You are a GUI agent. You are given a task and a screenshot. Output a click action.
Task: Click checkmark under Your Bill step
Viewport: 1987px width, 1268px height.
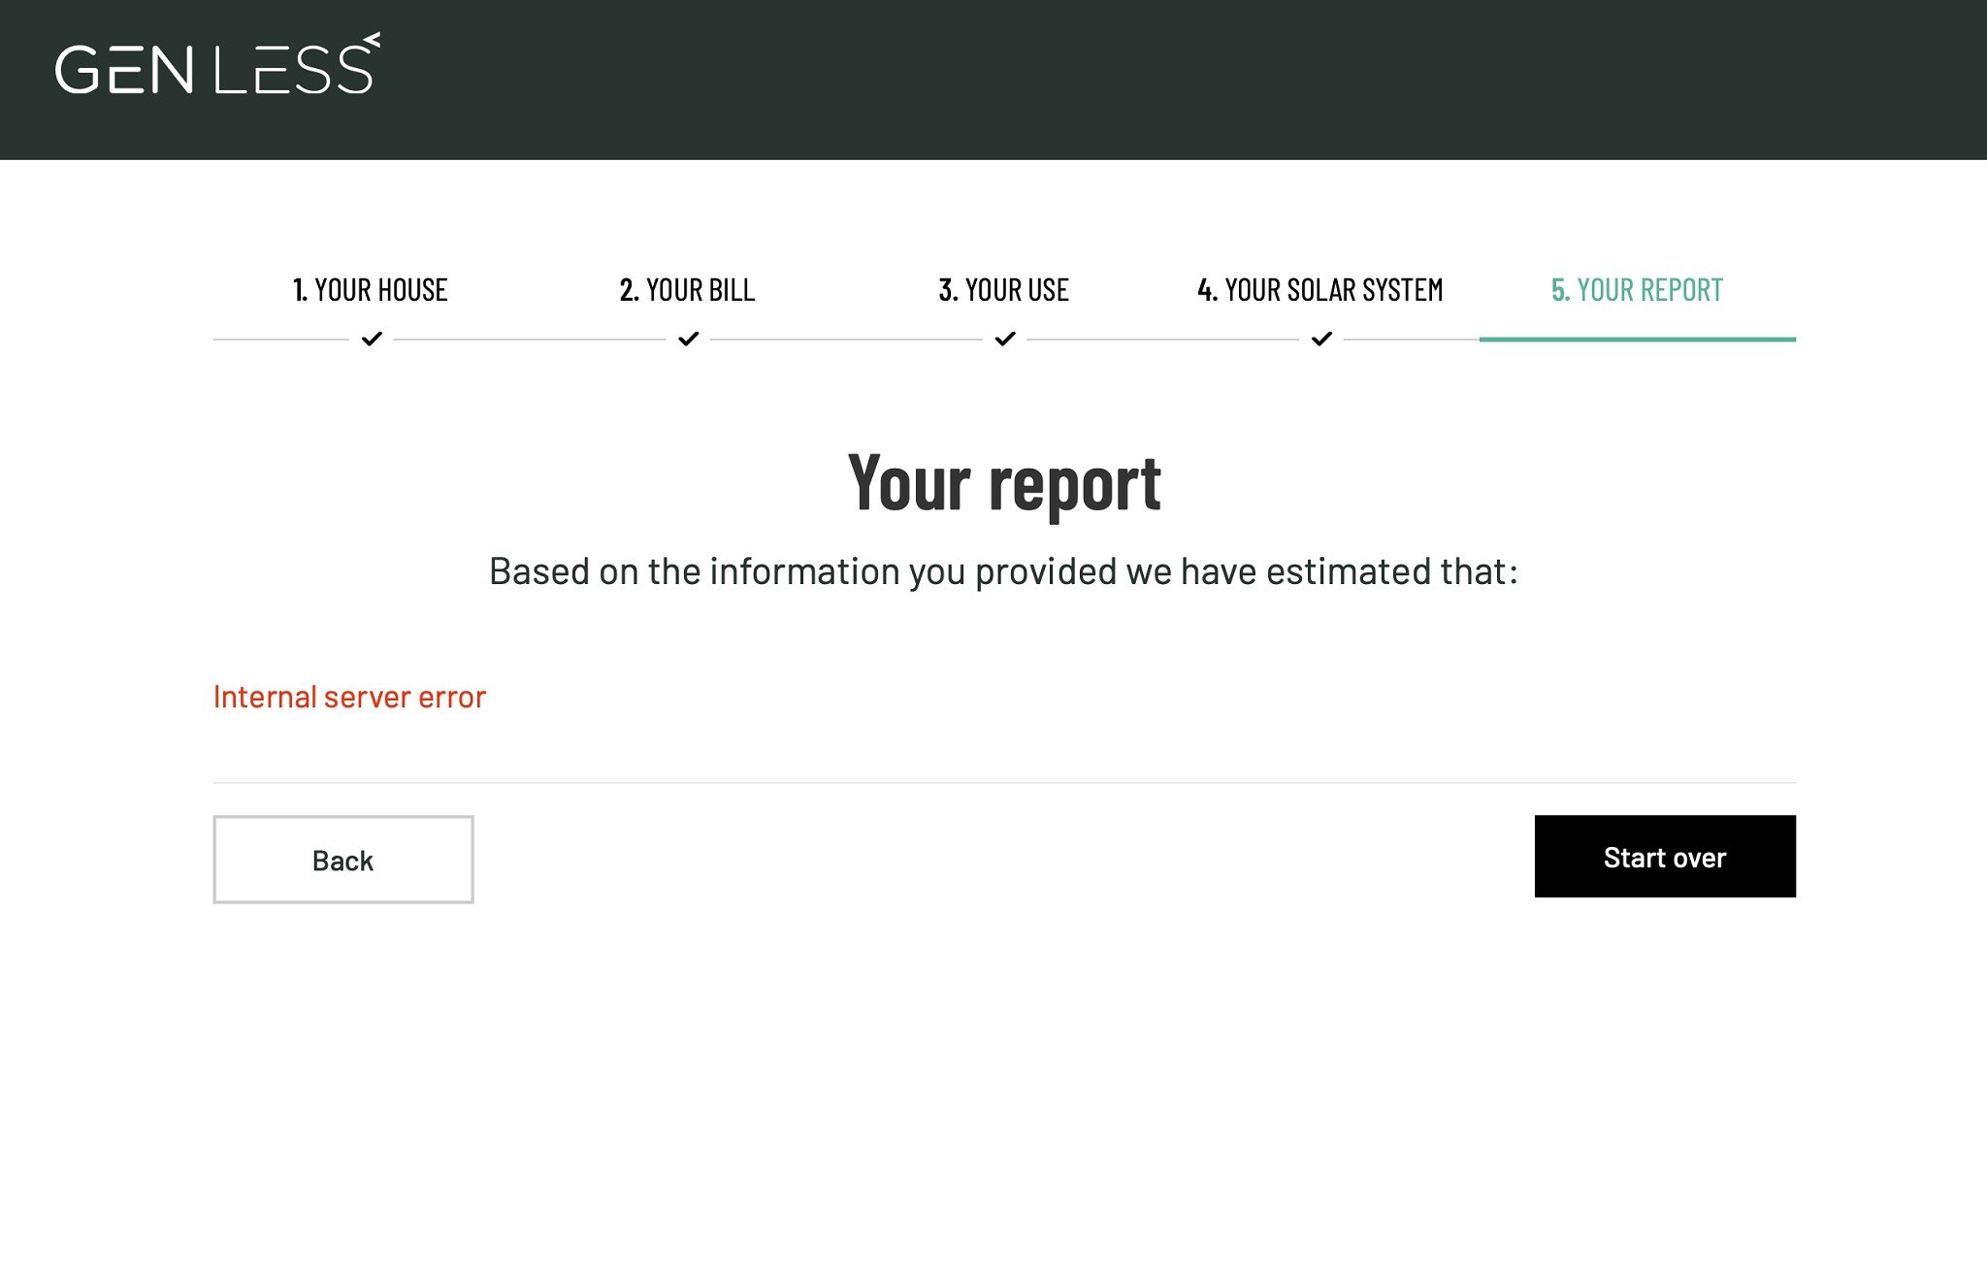(689, 339)
